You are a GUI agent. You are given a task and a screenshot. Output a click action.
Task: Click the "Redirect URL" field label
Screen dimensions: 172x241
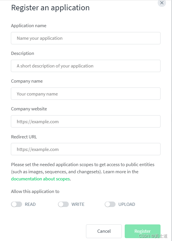(24, 137)
